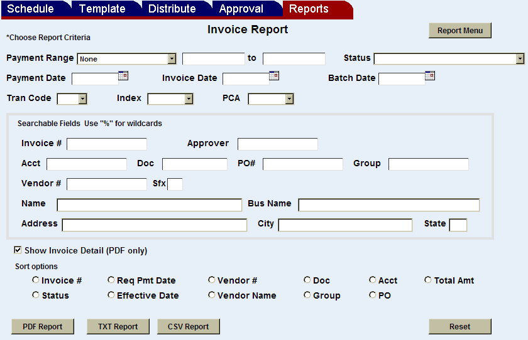Click the Report Menu button
The image size is (528, 340).
coord(460,31)
